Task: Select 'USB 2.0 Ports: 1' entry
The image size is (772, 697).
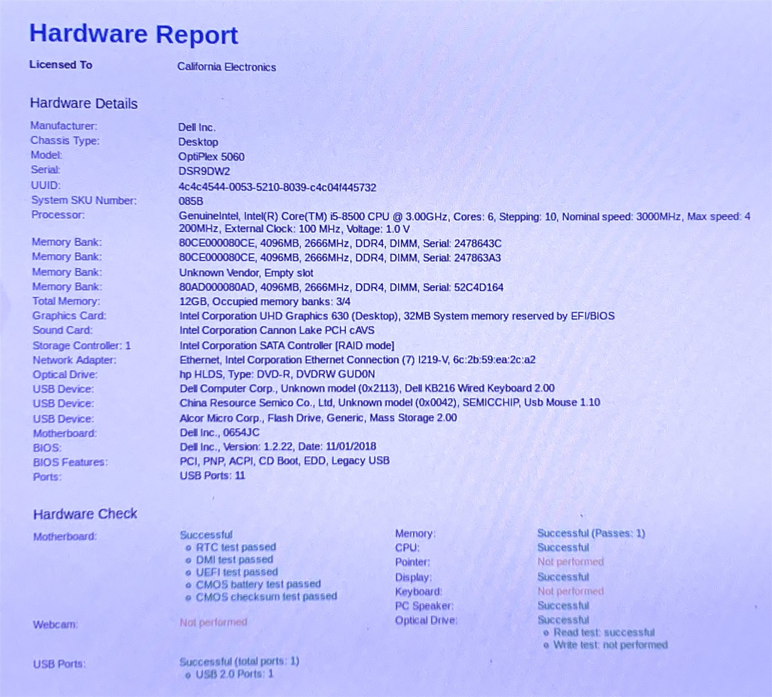Action: pos(234,674)
